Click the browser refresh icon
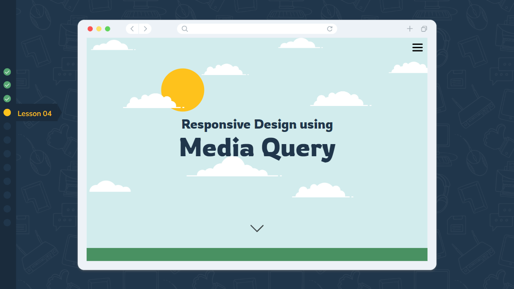Viewport: 514px width, 289px height. (x=330, y=28)
